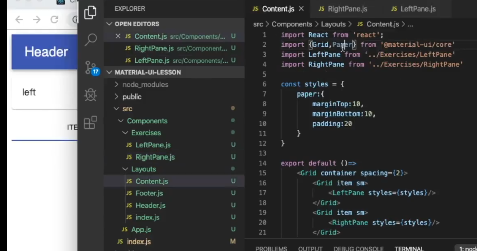
Task: Open the Search panel in the activity bar
Action: 91,39
